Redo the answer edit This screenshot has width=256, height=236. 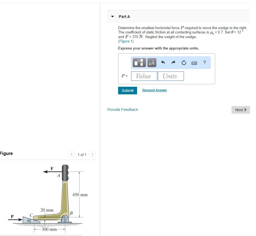(173, 63)
